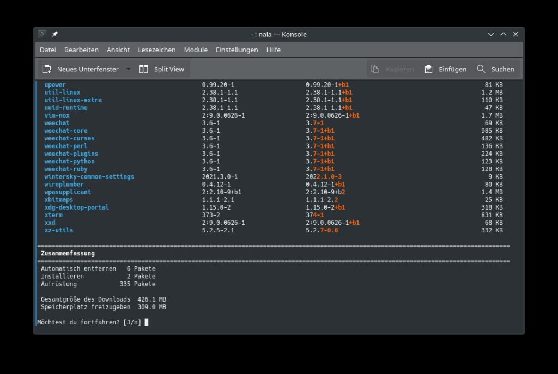Close the Konsole window
This screenshot has height=374, width=558.
(x=515, y=34)
